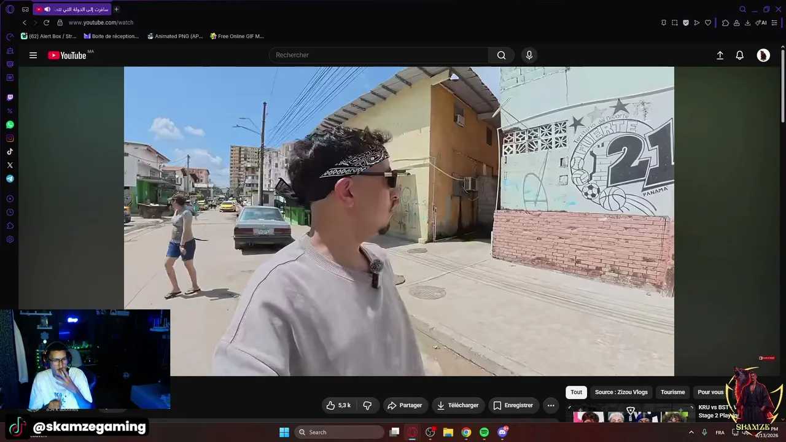Open Discord from the taskbar

coord(502,432)
